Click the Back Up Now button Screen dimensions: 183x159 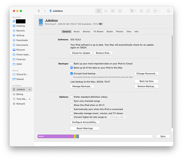147,81
